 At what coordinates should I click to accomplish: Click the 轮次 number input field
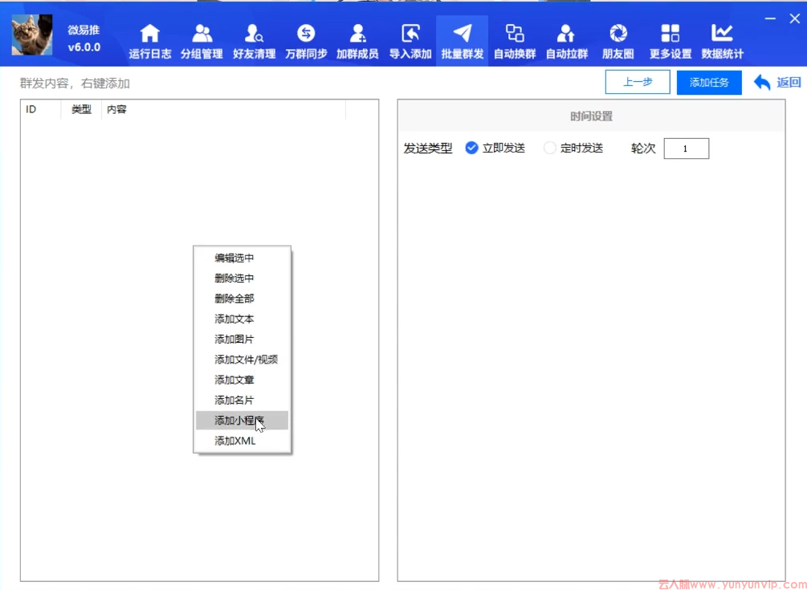[x=686, y=149]
